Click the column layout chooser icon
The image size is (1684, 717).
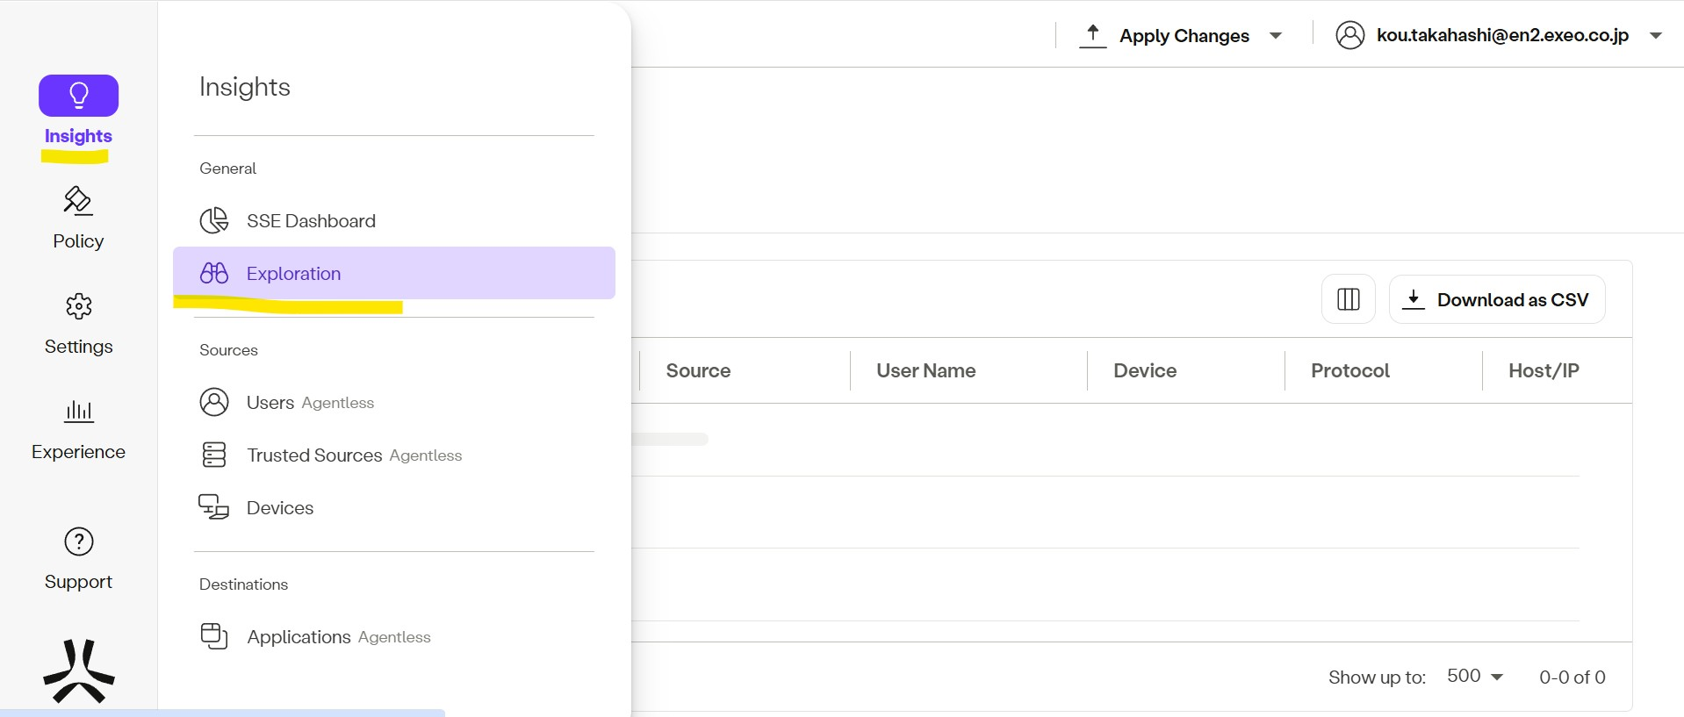pyautogui.click(x=1348, y=299)
